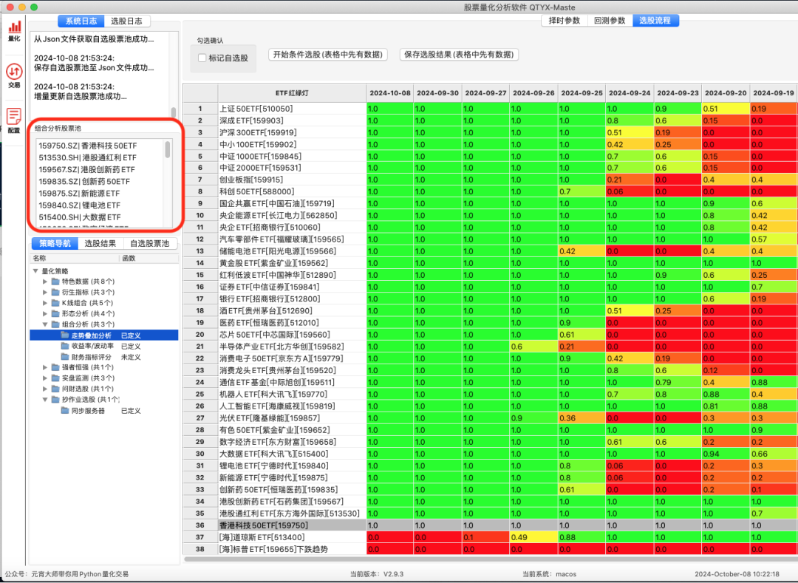Expand the 实盘监测 (共3个) tree node
This screenshot has width=798, height=583.
pyautogui.click(x=45, y=378)
